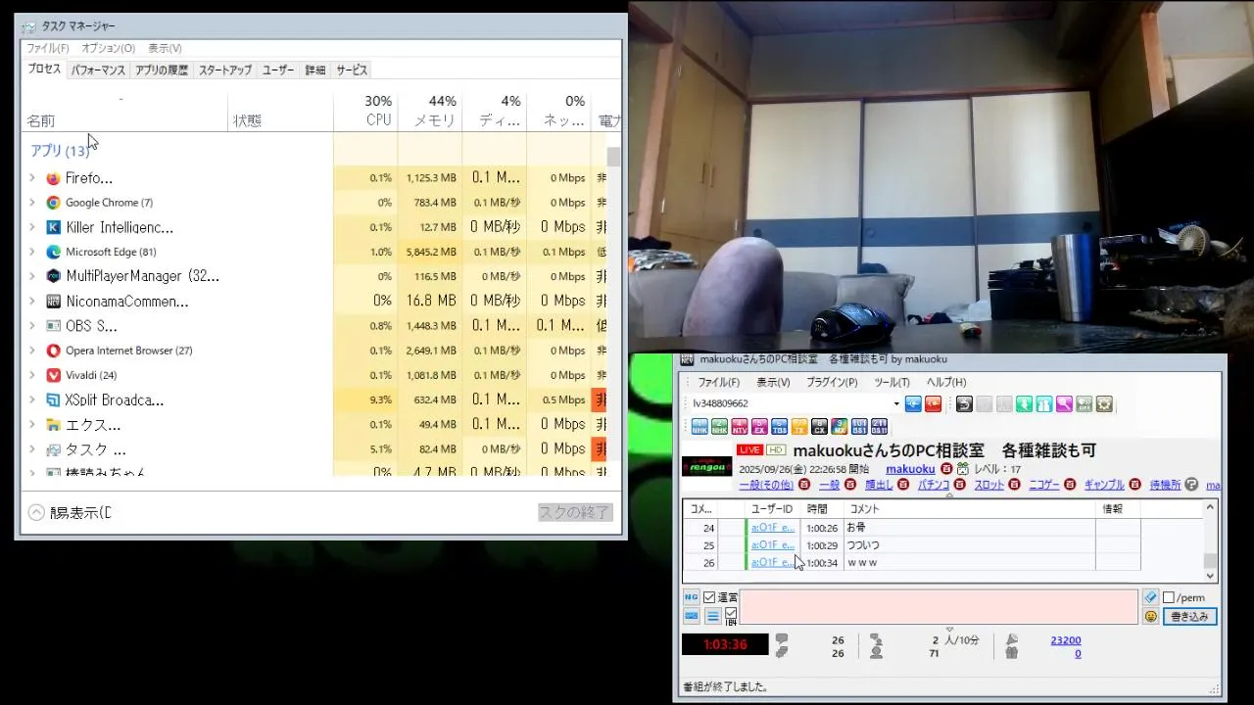Image resolution: width=1254 pixels, height=705 pixels.
Task: Click the blue lines list icon
Action: (713, 616)
